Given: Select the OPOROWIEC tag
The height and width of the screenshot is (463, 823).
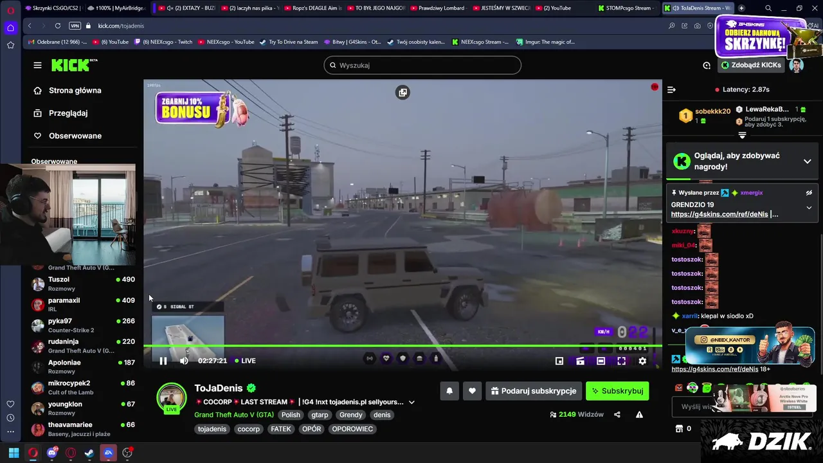Looking at the screenshot, I should tap(352, 429).
